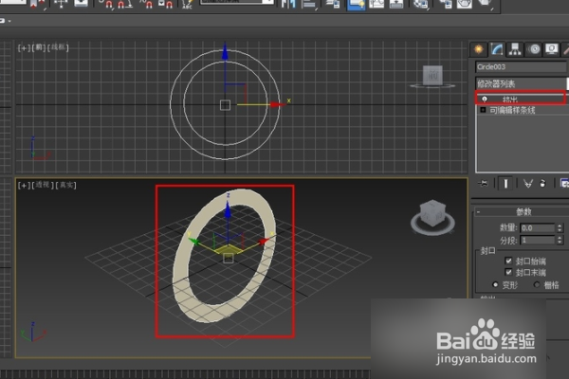Uncheck the 封口始端 checkbox
The height and width of the screenshot is (379, 569).
click(508, 261)
